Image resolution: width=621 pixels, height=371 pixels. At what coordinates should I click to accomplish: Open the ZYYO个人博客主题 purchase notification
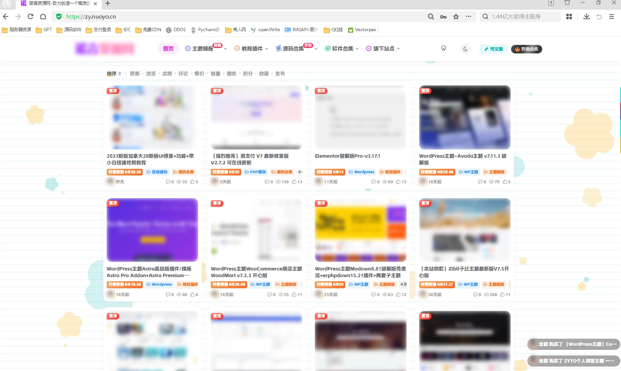click(x=573, y=361)
